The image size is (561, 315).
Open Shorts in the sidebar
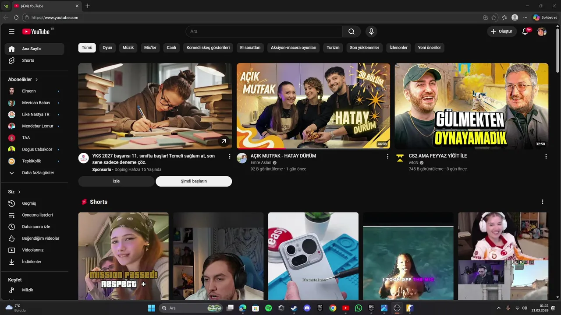[35, 60]
